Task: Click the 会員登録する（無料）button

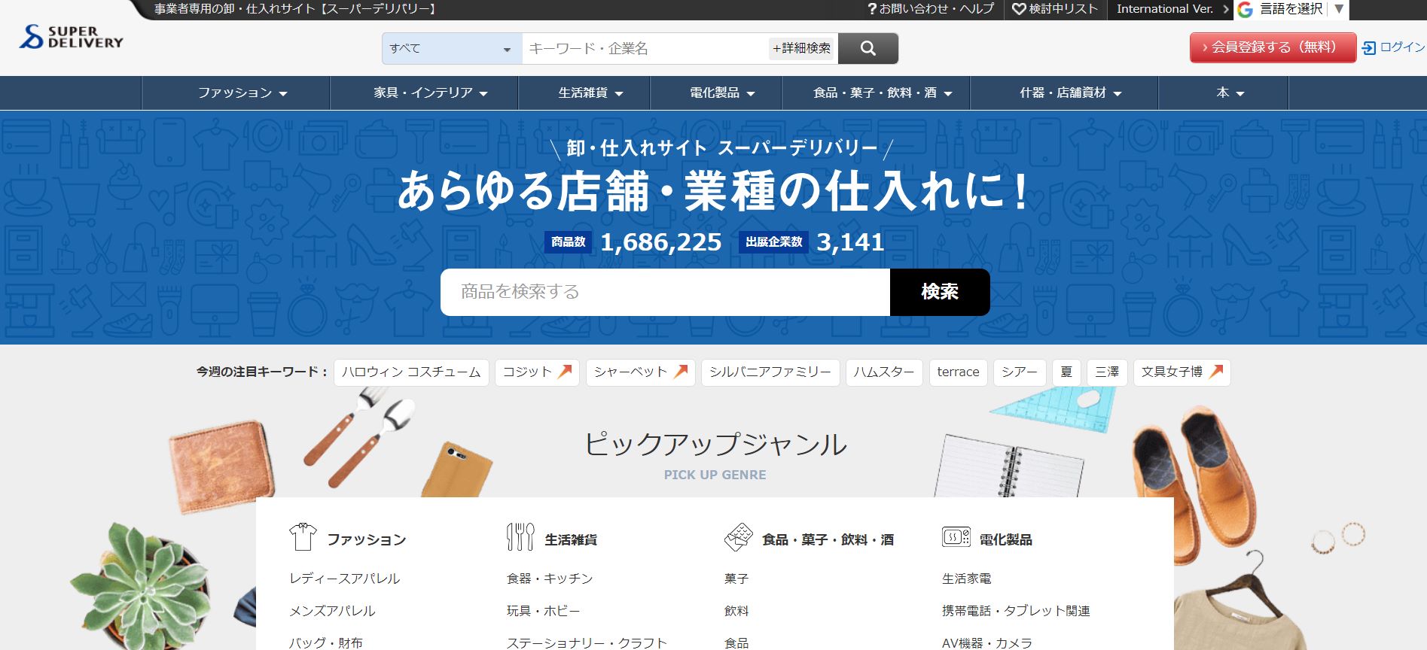Action: click(x=1273, y=47)
